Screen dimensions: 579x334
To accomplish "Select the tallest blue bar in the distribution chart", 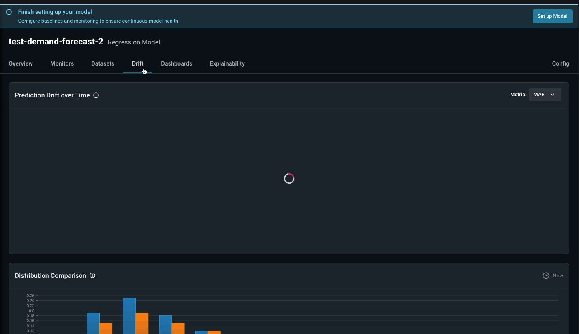I will [129, 315].
